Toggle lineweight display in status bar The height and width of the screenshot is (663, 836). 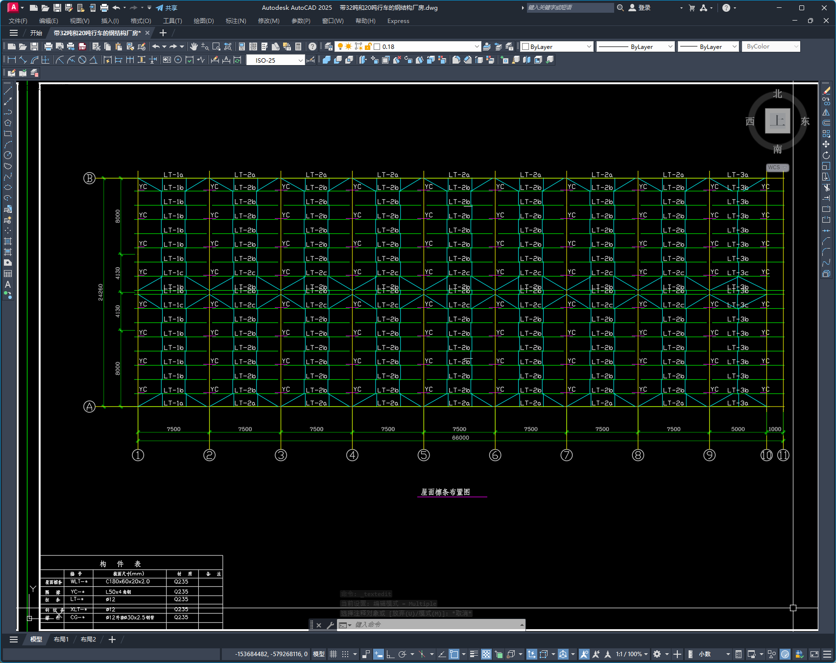click(474, 654)
